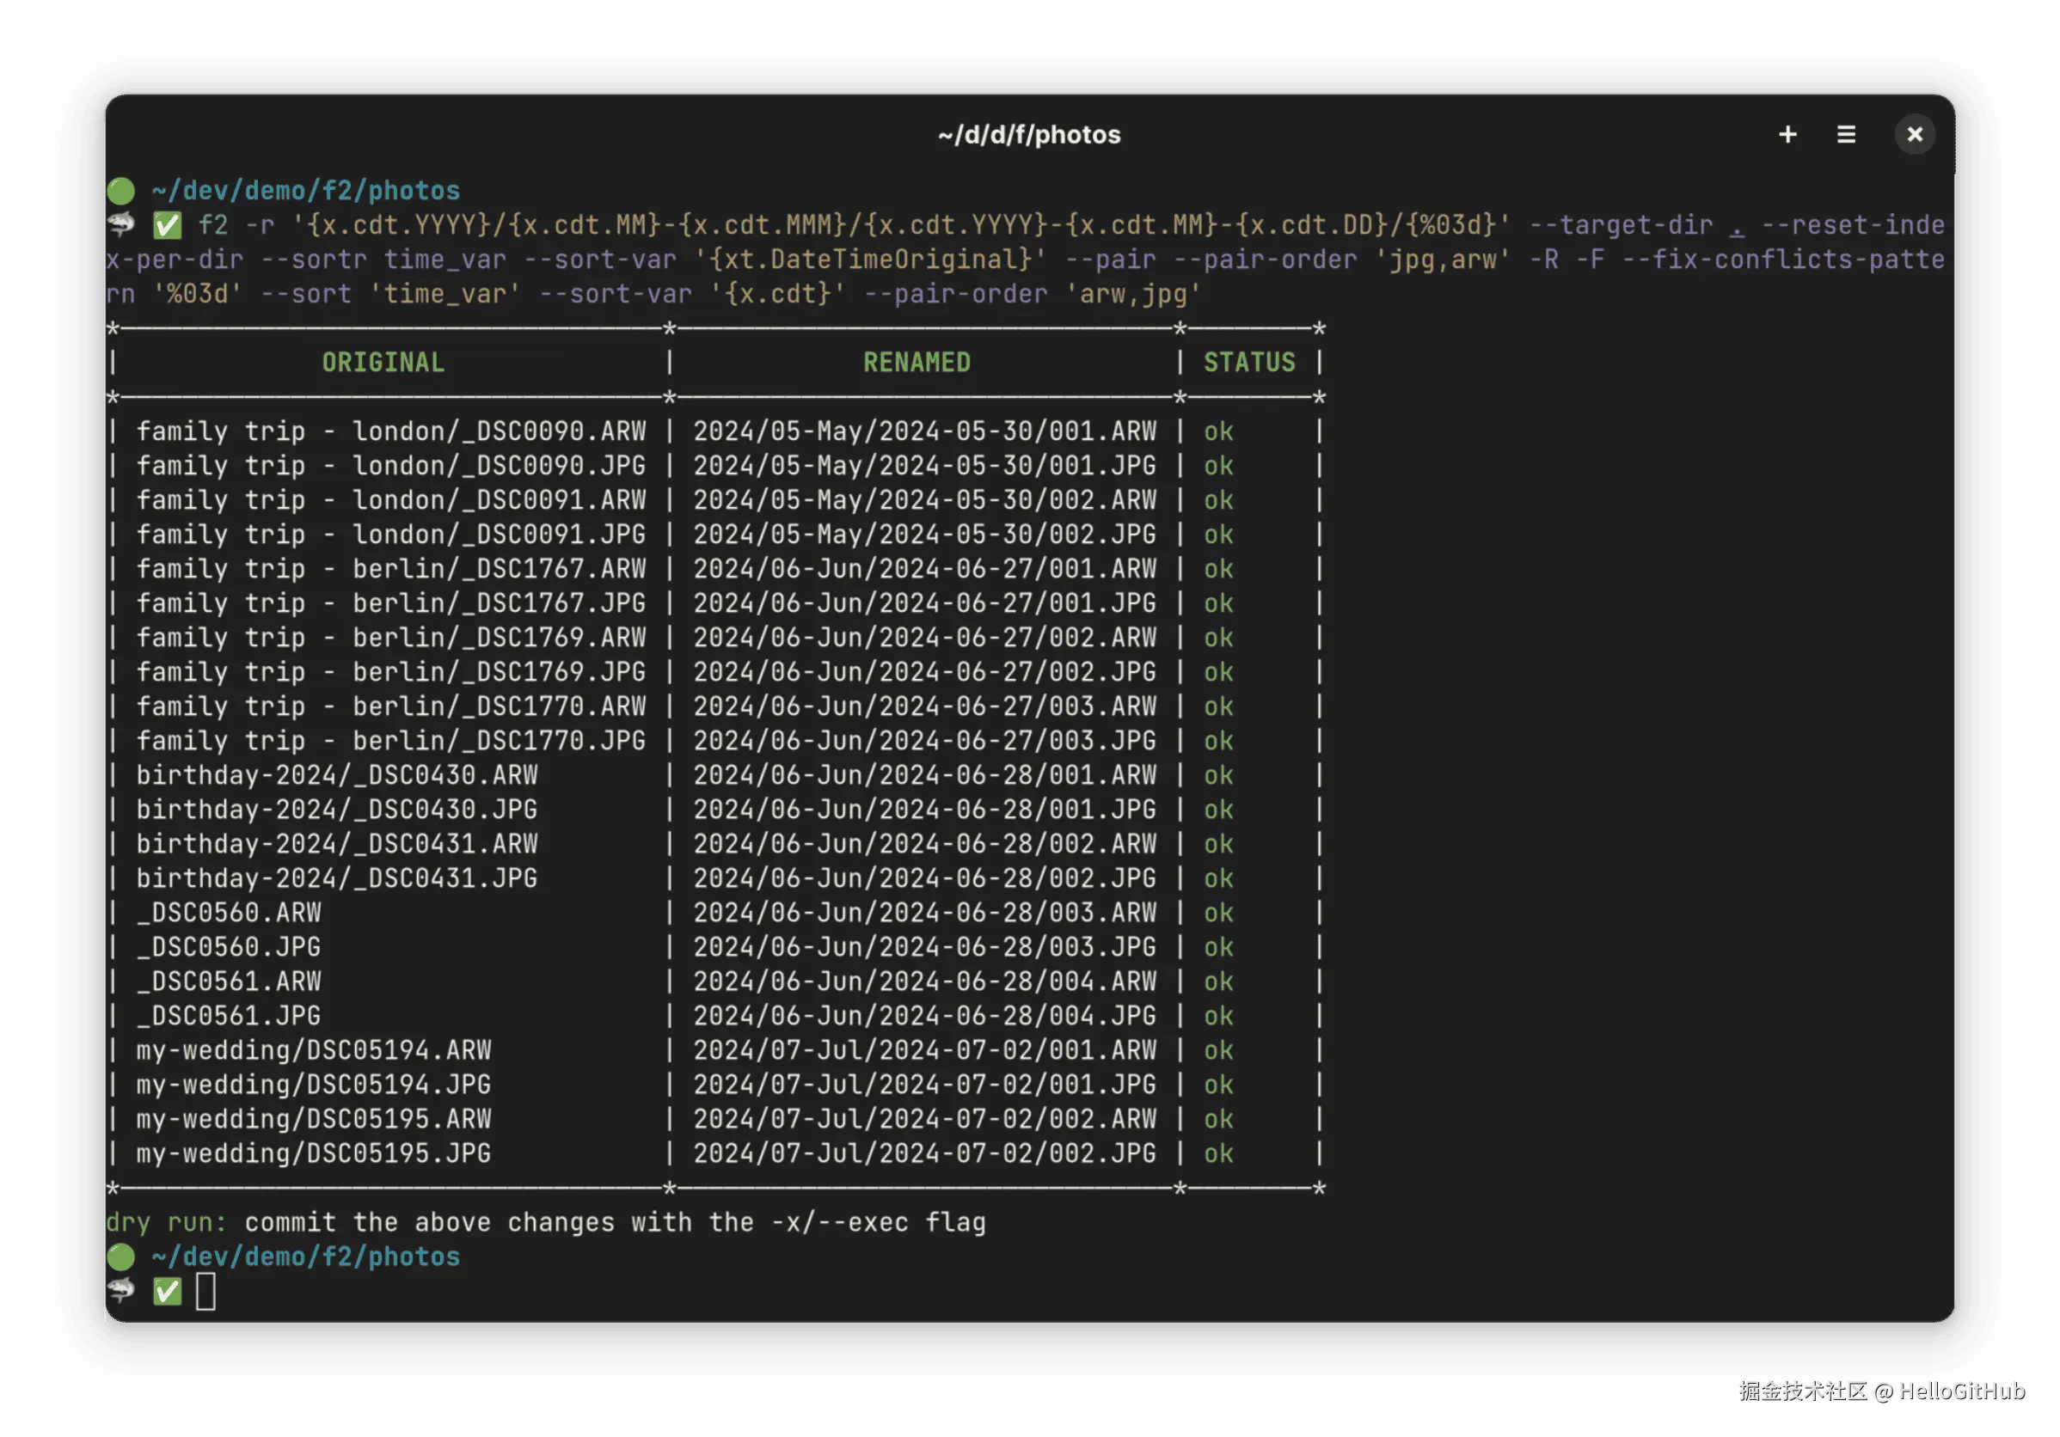The image size is (2060, 1437).
Task: Click the top ~/dev/demo/f2/photos path
Action: [306, 191]
